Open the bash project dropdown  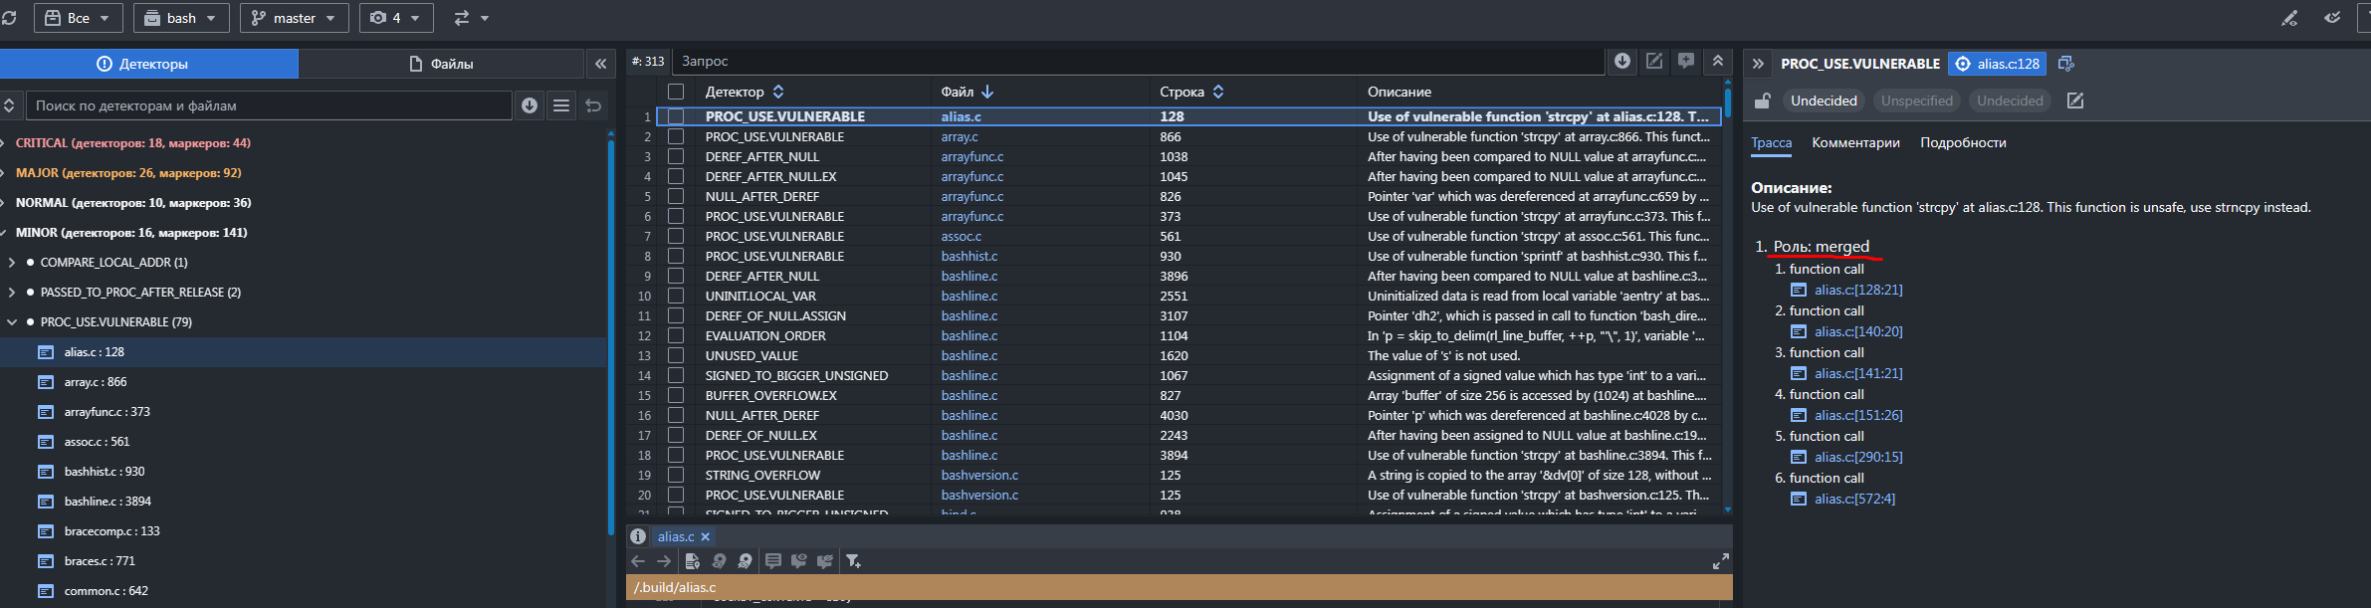point(181,18)
